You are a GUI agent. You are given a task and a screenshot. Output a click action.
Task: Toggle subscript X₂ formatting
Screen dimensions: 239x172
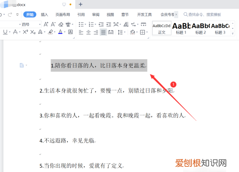click(x=33, y=32)
